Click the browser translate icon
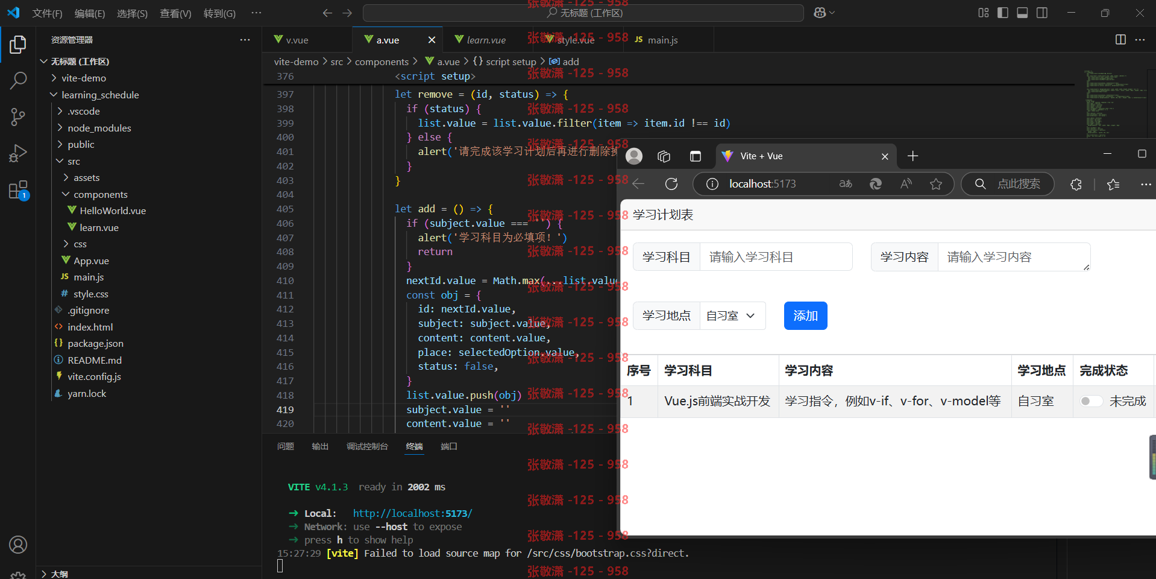Viewport: 1156px width, 579px height. click(x=846, y=184)
